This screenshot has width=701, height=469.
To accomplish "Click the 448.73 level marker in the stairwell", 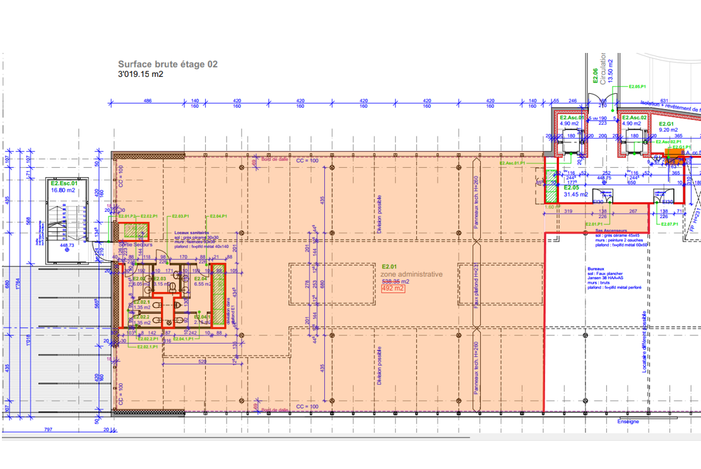I will 67,246.
